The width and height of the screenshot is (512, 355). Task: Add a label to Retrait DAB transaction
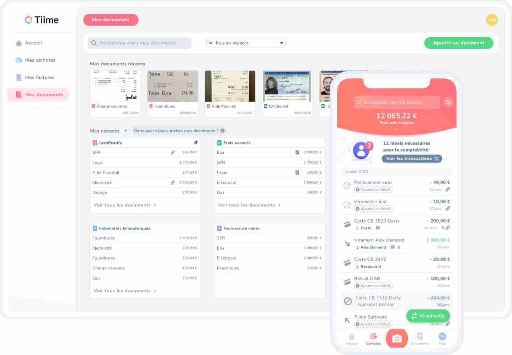point(373,286)
